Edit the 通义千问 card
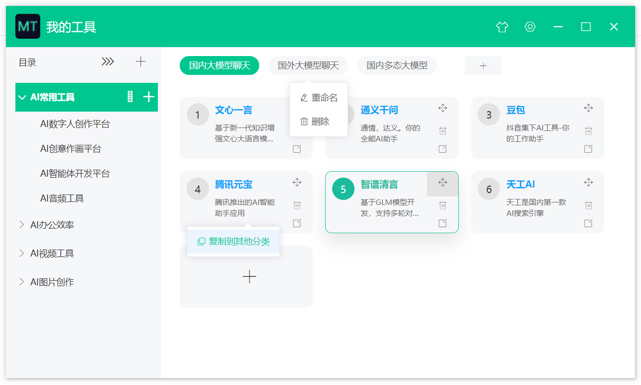The height and width of the screenshot is (385, 641). pyautogui.click(x=443, y=149)
